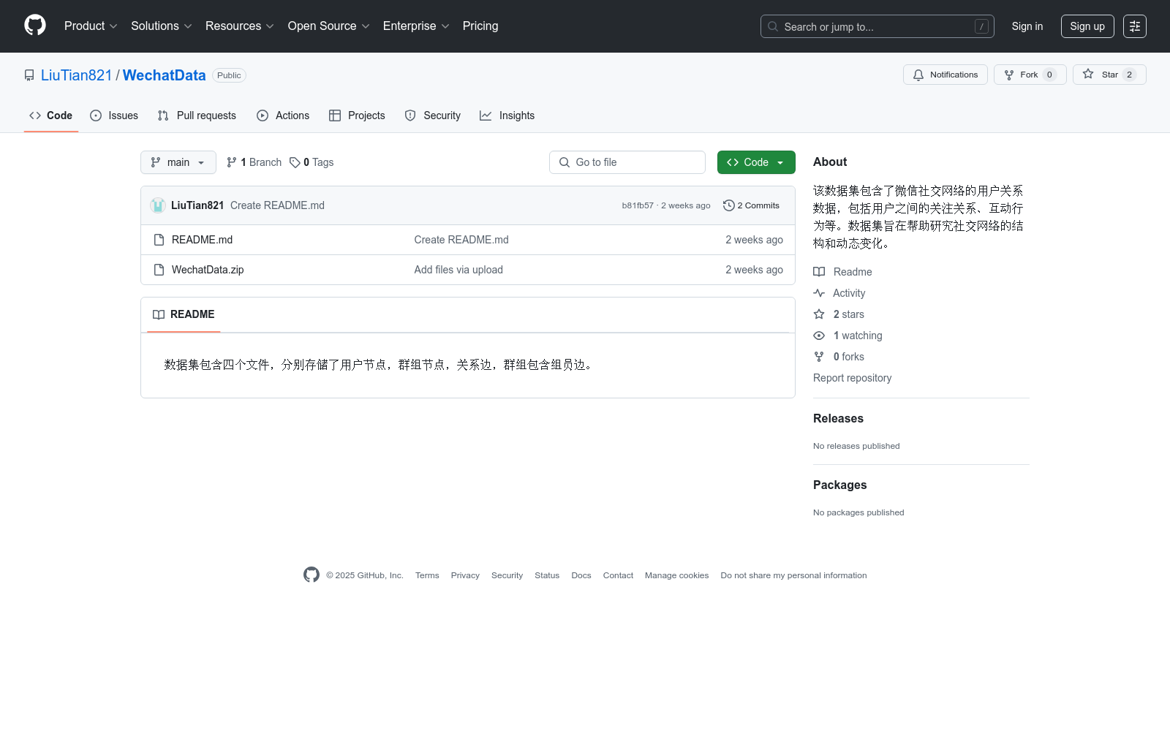Open the Actions tab
This screenshot has width=1170, height=731.
point(283,115)
